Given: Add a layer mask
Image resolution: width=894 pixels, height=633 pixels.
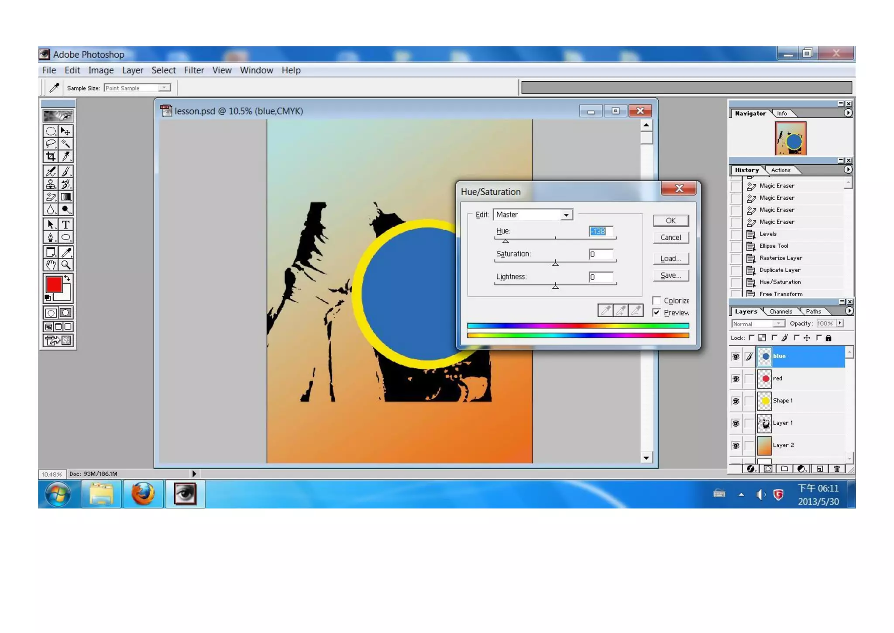Looking at the screenshot, I should [768, 469].
